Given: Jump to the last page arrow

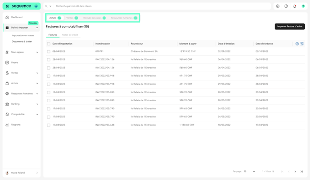Looking at the screenshot, I should [302, 171].
